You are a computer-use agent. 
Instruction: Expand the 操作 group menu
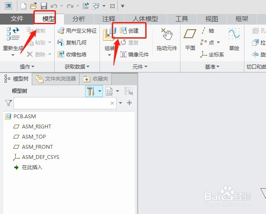click(27, 67)
